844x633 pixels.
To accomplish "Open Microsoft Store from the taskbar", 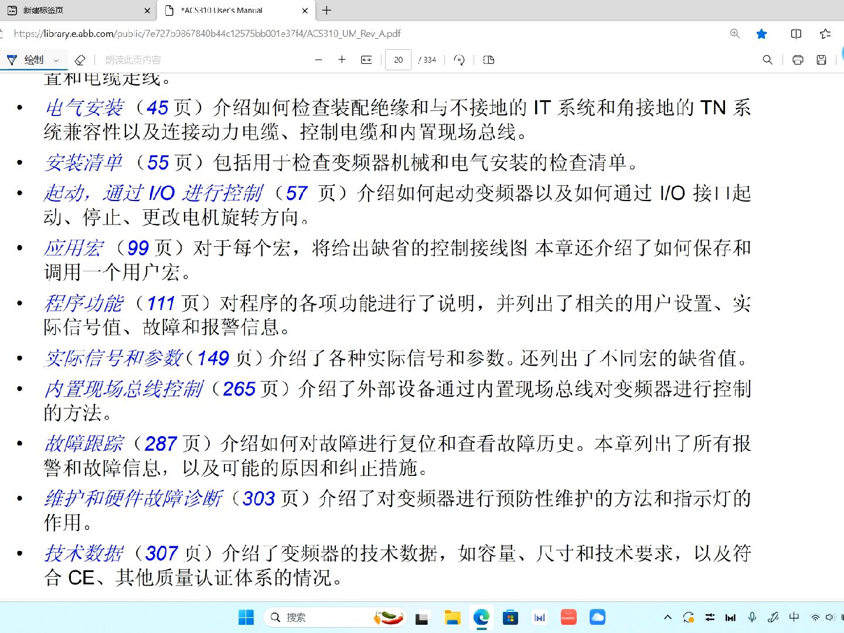I will point(511,617).
